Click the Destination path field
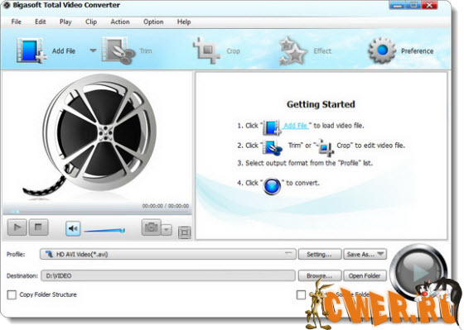464x330 pixels. (168, 275)
